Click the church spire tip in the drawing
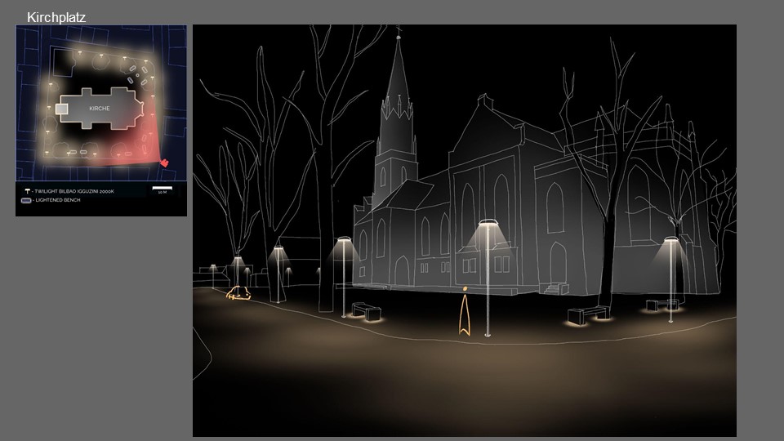Image resolution: width=784 pixels, height=441 pixels. click(x=399, y=34)
